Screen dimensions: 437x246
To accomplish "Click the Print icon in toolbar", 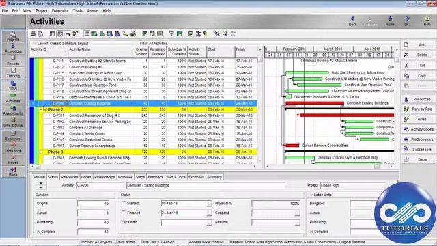I will (33, 33).
